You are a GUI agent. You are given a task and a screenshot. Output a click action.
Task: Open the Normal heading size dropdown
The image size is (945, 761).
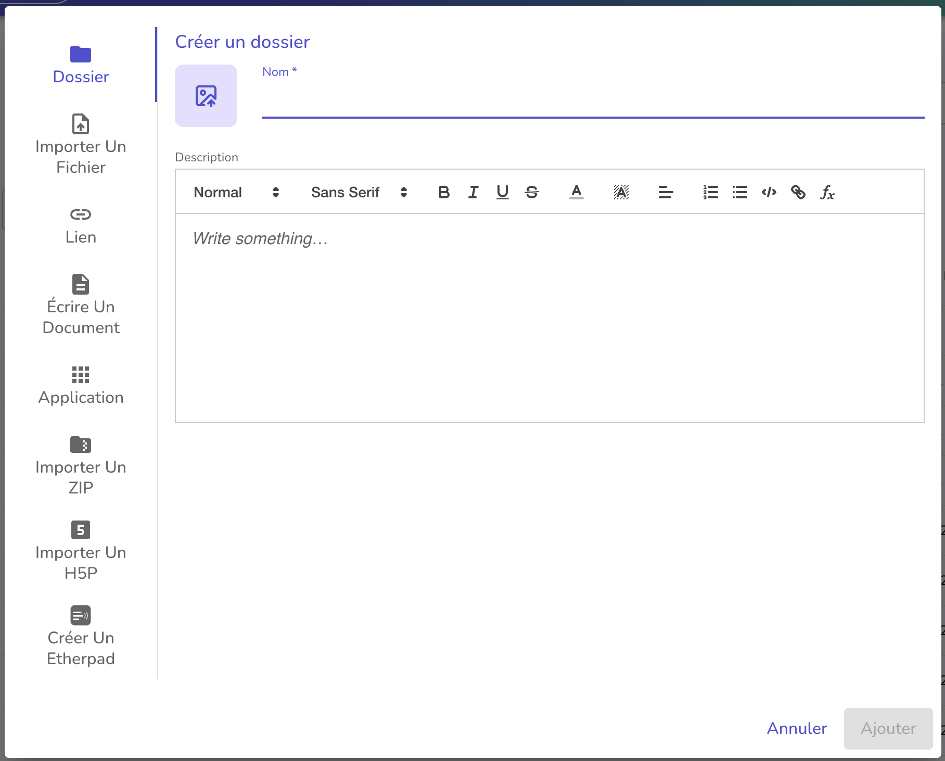[x=236, y=193]
